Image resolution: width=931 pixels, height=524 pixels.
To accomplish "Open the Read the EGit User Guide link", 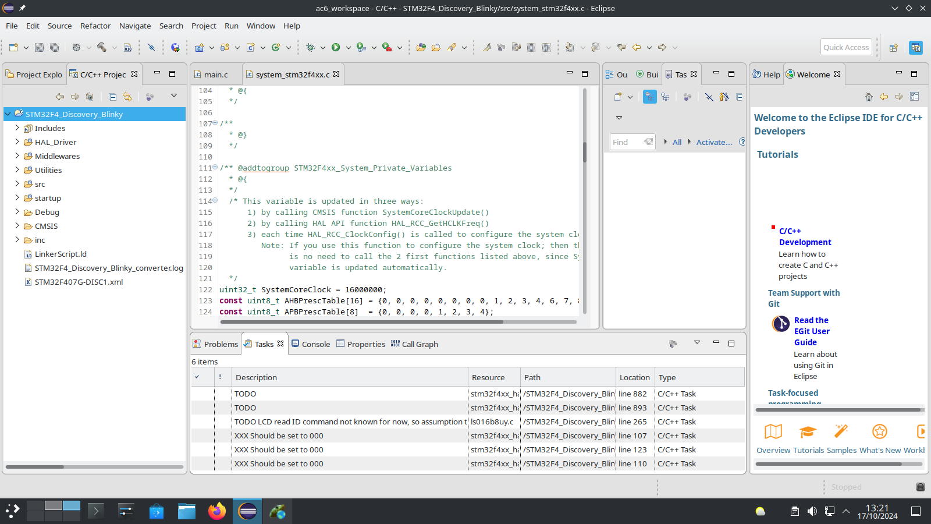I will tap(812, 331).
